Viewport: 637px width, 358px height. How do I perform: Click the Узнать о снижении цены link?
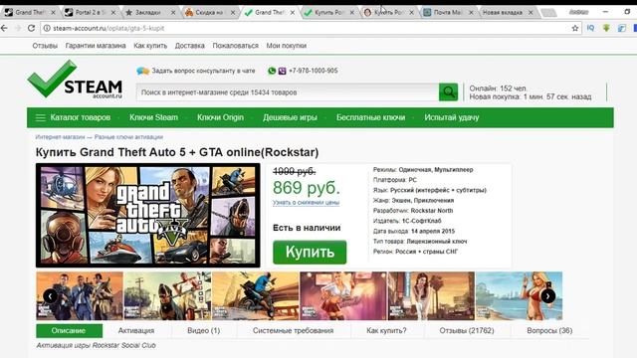coord(306,203)
